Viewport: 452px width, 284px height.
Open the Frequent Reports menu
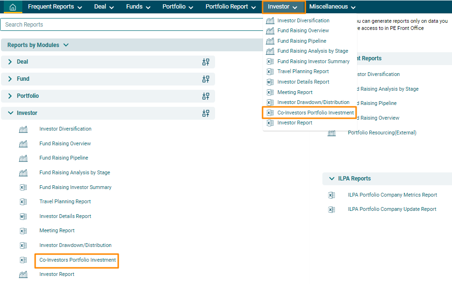[55, 7]
